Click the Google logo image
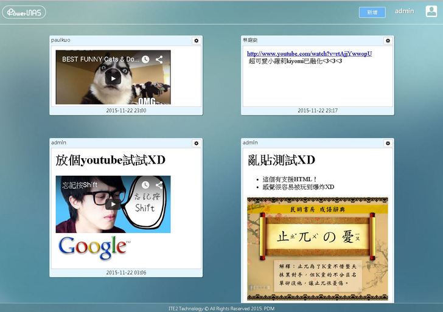 click(92, 246)
